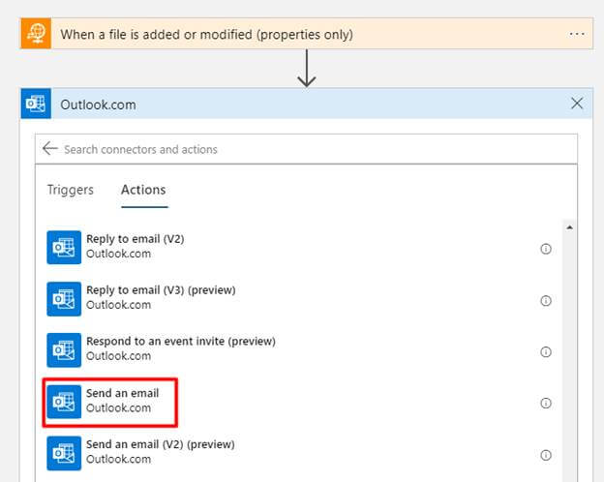Click the Respond to an event invite icon
This screenshot has width=604, height=482.
64,349
